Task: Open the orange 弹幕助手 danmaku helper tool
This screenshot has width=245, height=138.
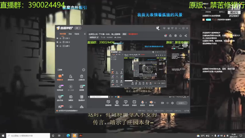Action: tap(60, 77)
